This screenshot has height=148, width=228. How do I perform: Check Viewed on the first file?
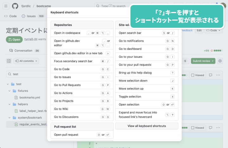197,75
